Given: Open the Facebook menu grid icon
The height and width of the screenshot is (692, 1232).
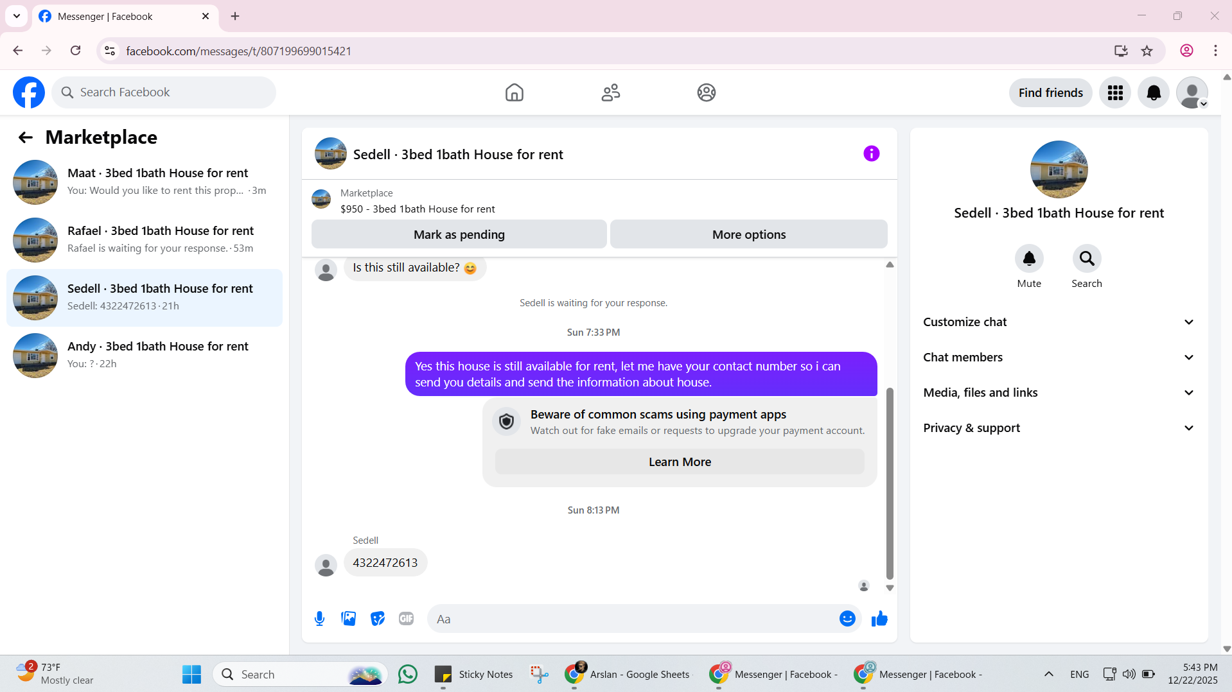Looking at the screenshot, I should point(1115,93).
